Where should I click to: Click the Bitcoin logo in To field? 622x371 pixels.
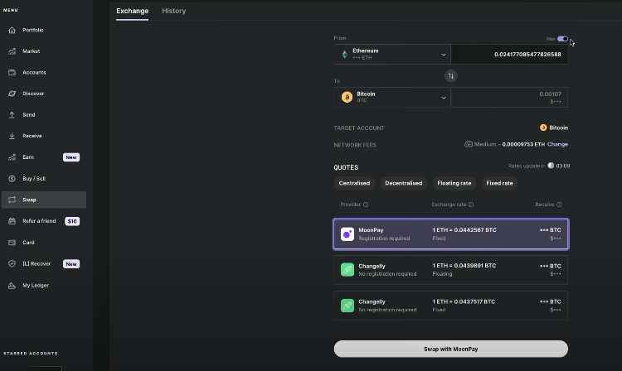tap(347, 97)
